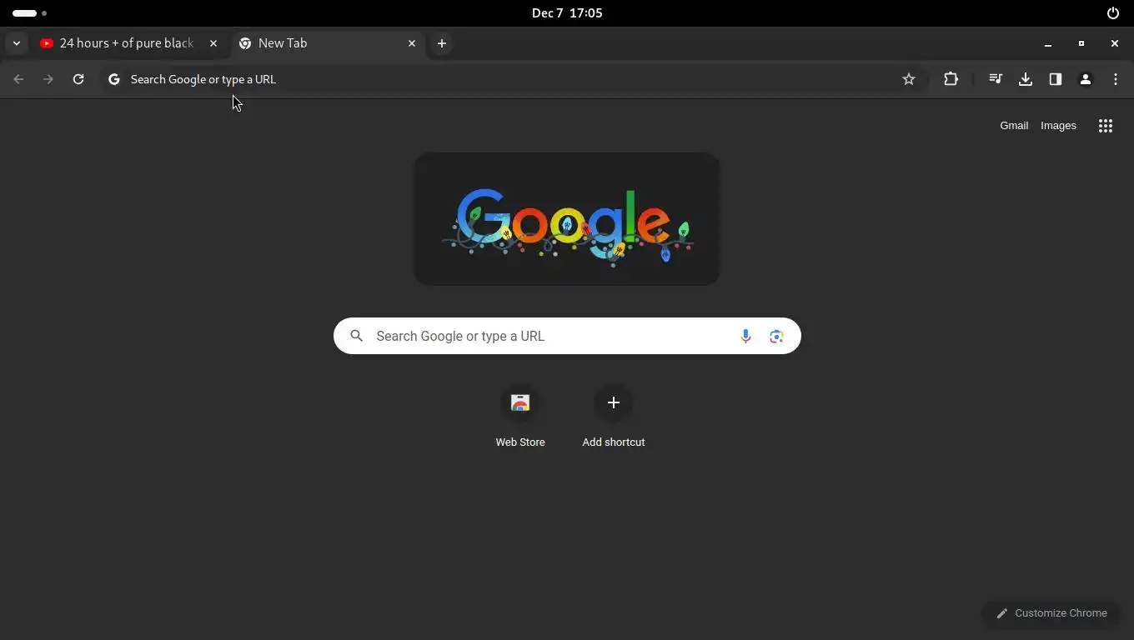Click the browser forward arrow

tap(48, 79)
